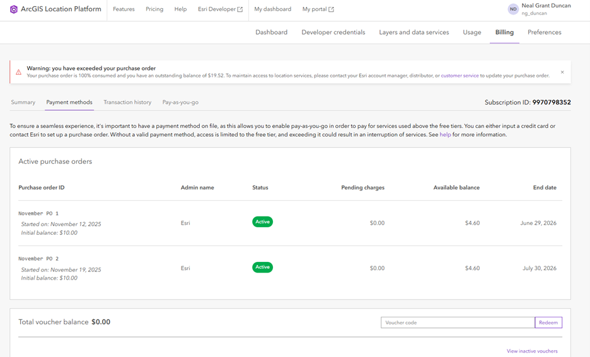590x357 pixels.
Task: Click inside the Voucher code field
Action: coord(458,322)
